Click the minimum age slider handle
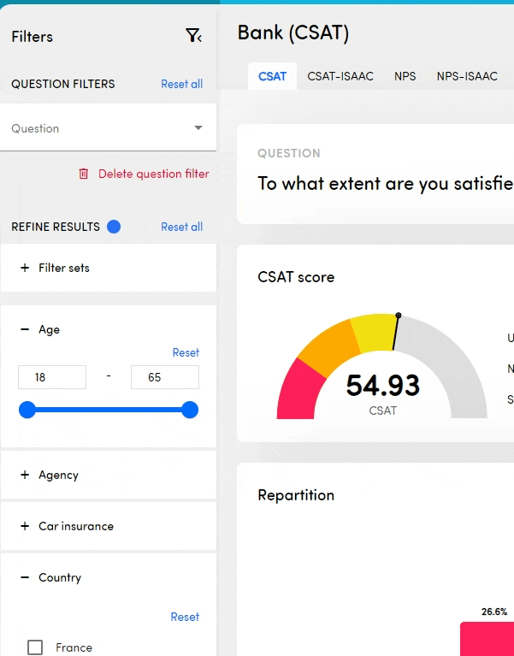Viewport: 514px width, 656px height. coord(27,411)
